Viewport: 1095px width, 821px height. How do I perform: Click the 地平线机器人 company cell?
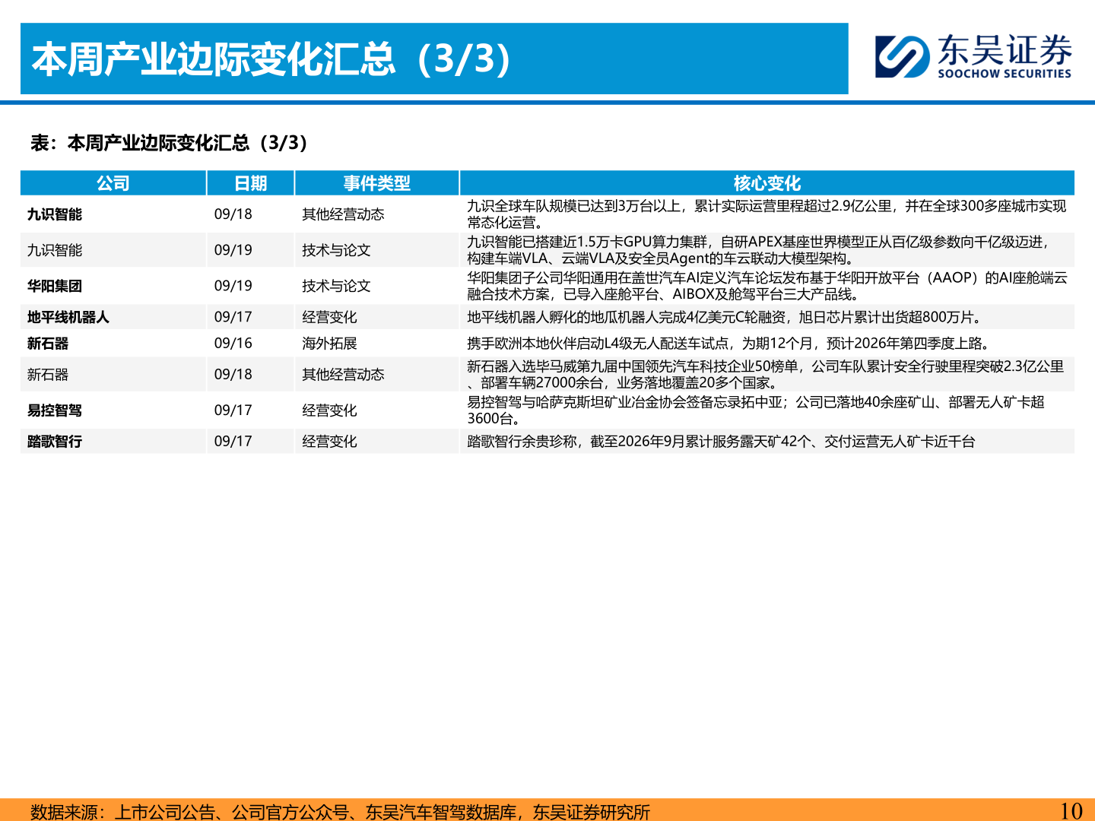click(x=68, y=317)
